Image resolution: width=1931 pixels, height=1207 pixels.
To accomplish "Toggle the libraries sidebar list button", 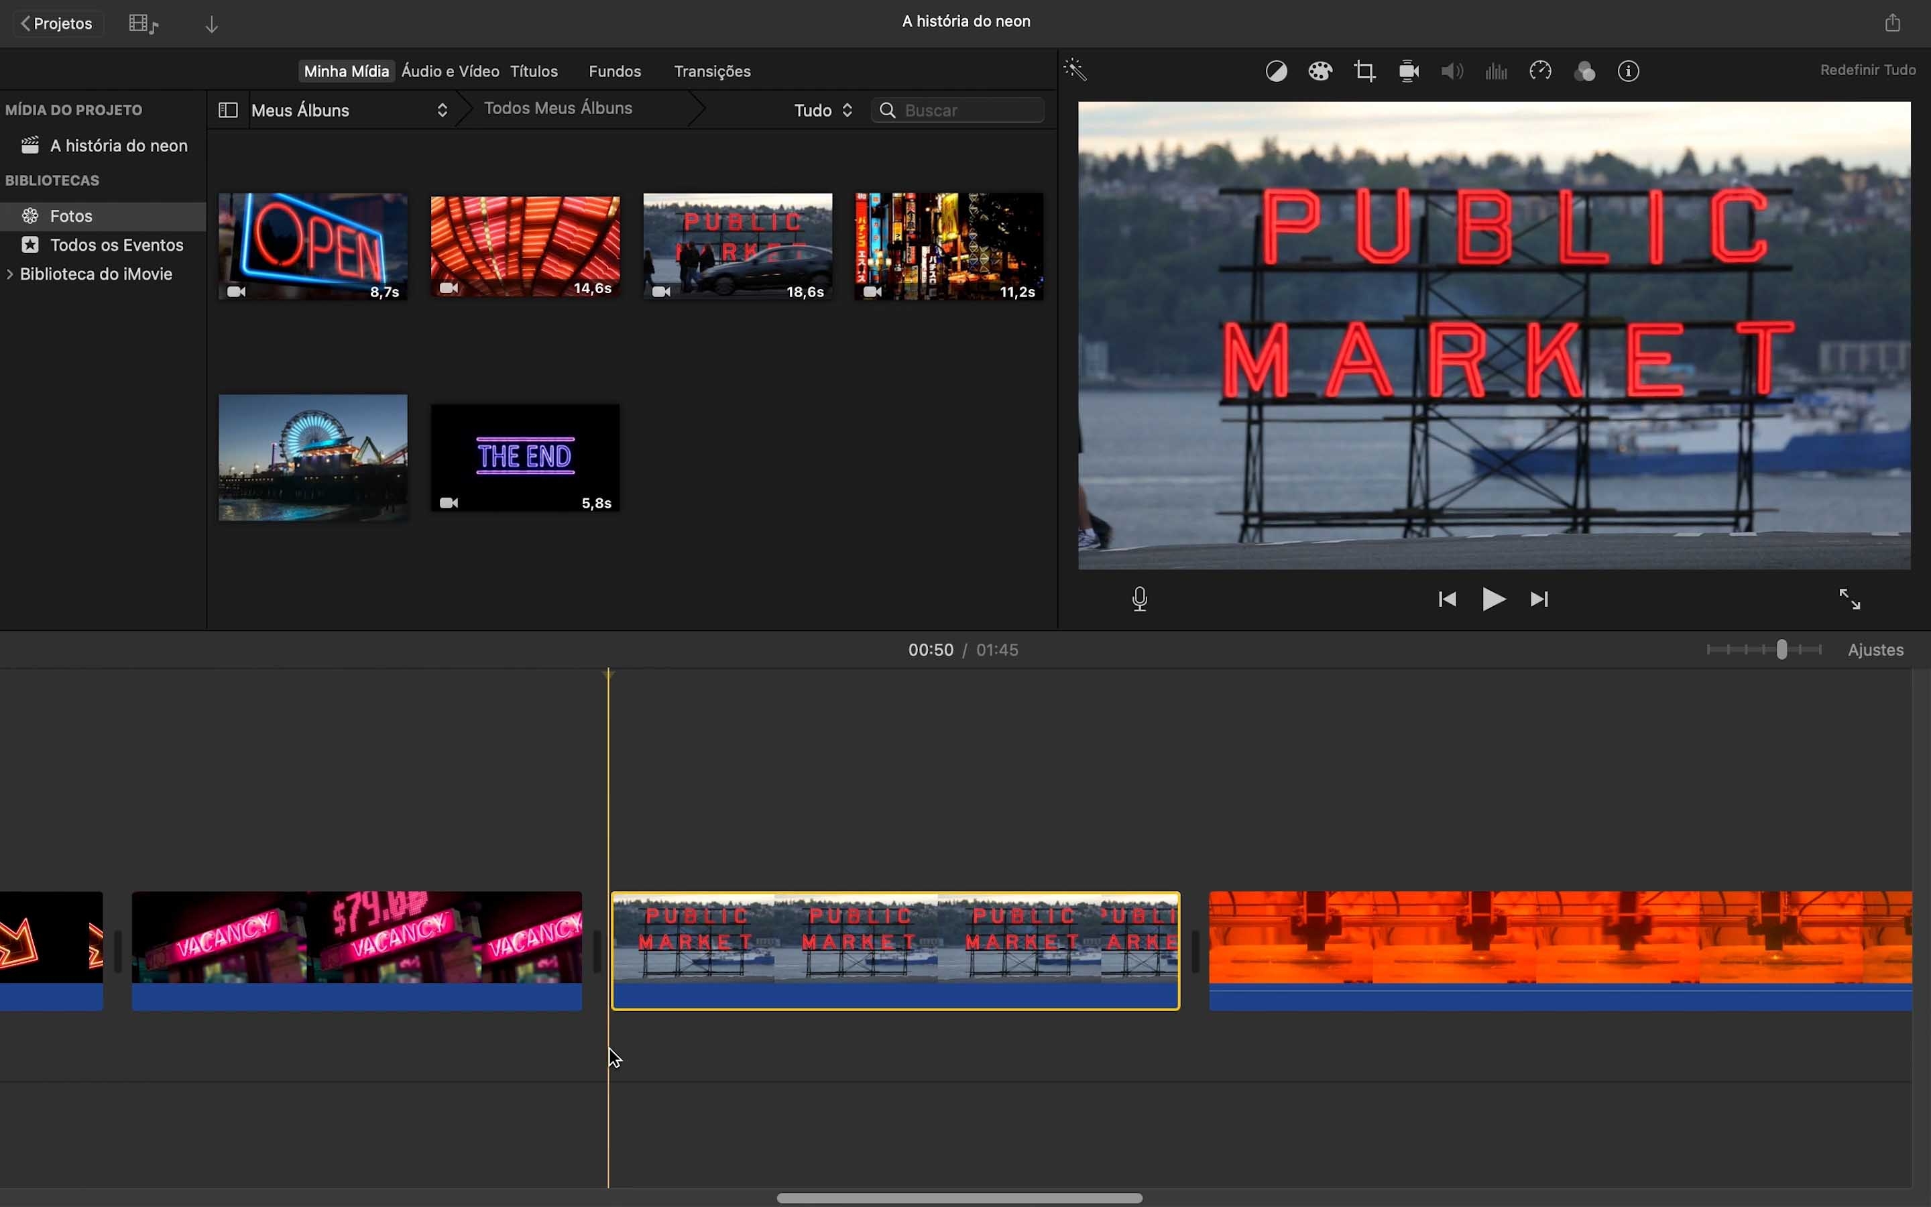I will [227, 110].
